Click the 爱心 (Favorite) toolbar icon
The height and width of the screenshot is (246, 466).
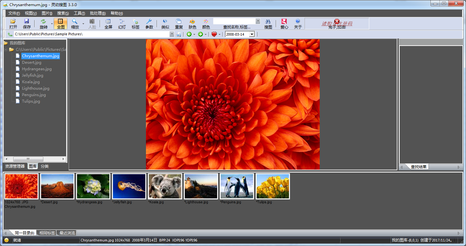point(284,24)
